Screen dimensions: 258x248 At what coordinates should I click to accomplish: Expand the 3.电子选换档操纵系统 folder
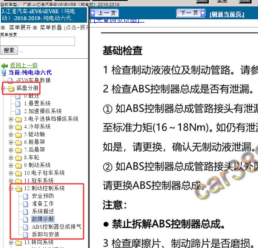point(11,119)
